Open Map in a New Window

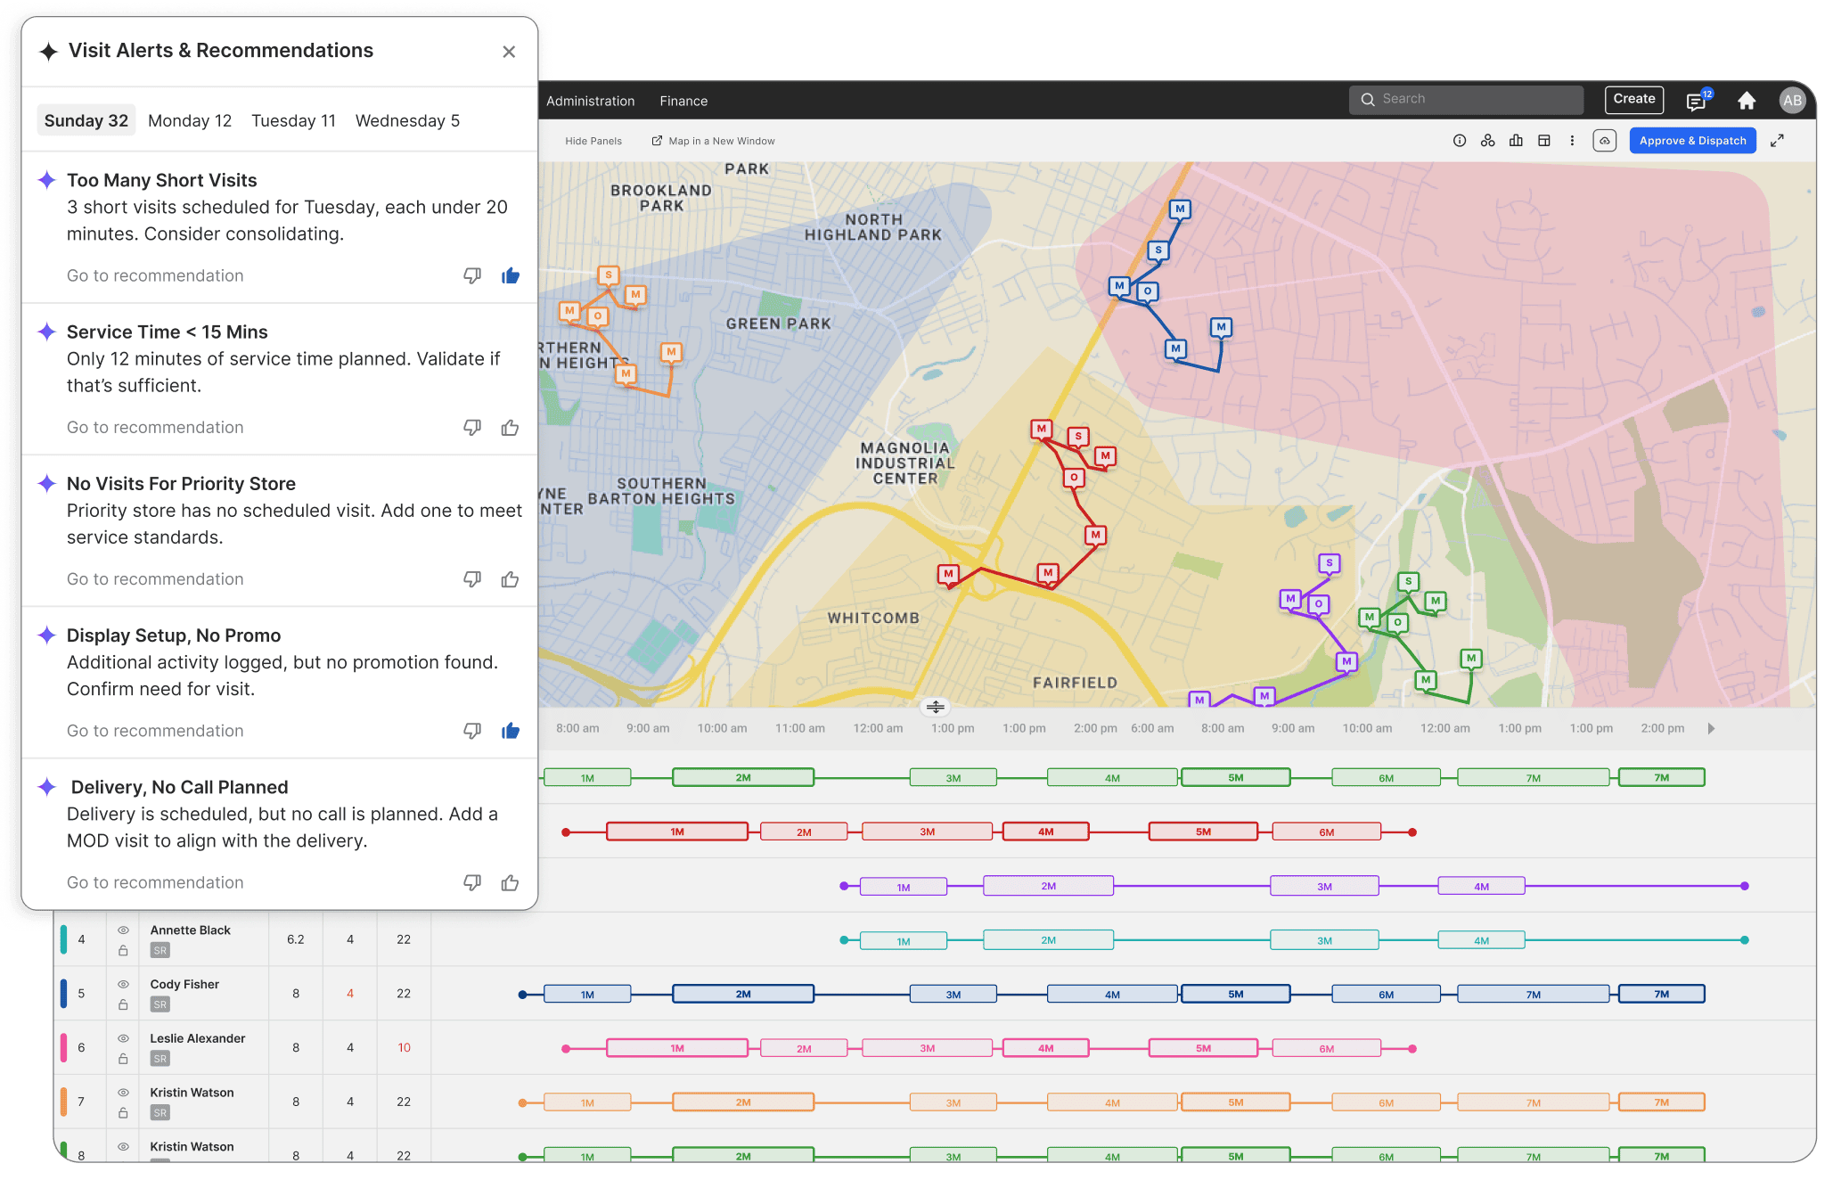coord(713,141)
